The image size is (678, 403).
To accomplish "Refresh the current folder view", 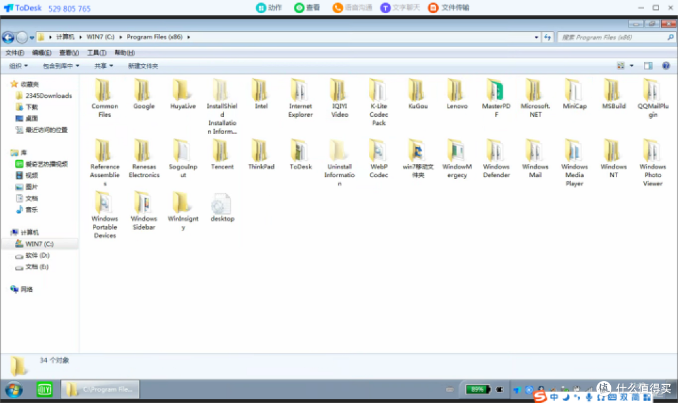I will [547, 37].
